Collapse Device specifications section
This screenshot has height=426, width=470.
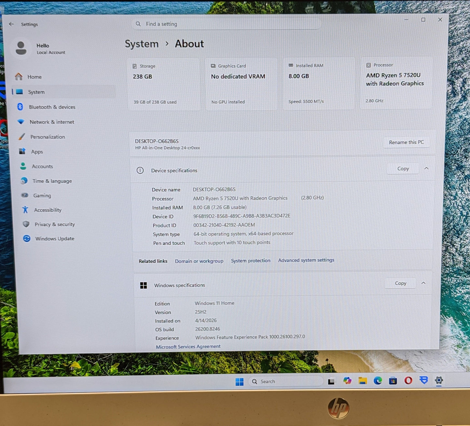tap(426, 168)
